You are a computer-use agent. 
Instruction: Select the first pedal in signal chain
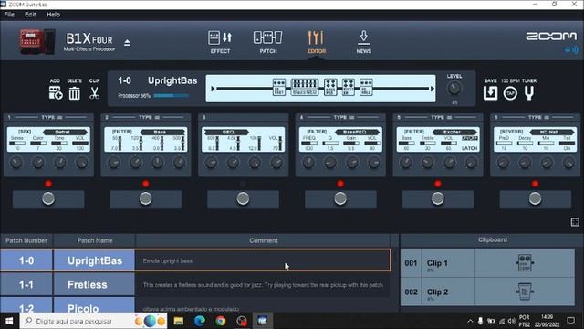pos(279,88)
